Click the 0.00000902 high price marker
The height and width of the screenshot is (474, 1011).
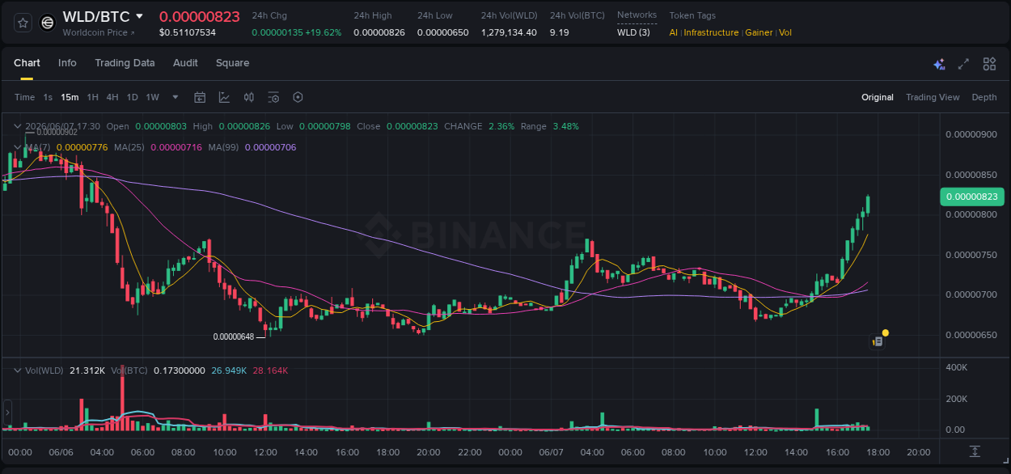57,131
